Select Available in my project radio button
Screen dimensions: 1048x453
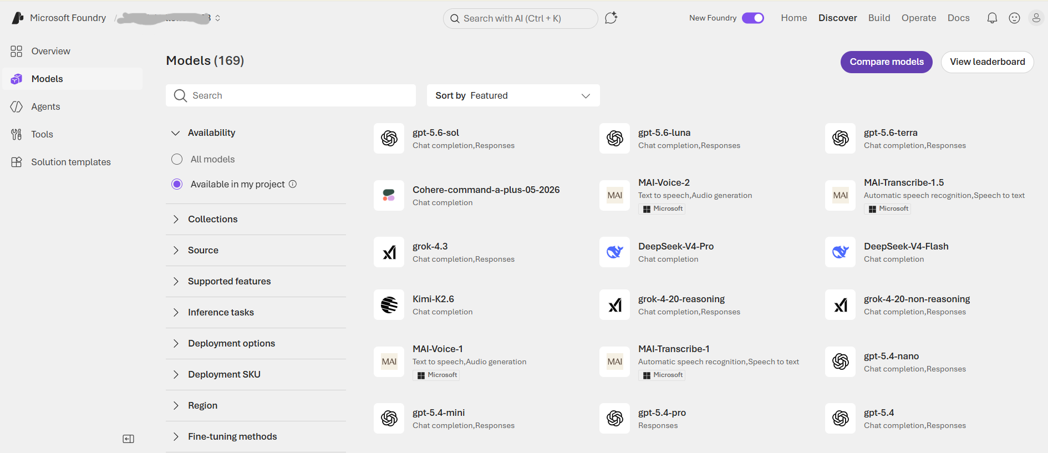point(177,184)
